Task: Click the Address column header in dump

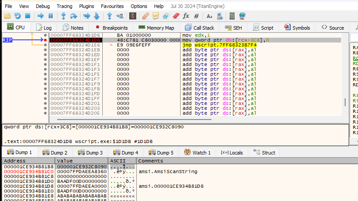Action: 29,161
